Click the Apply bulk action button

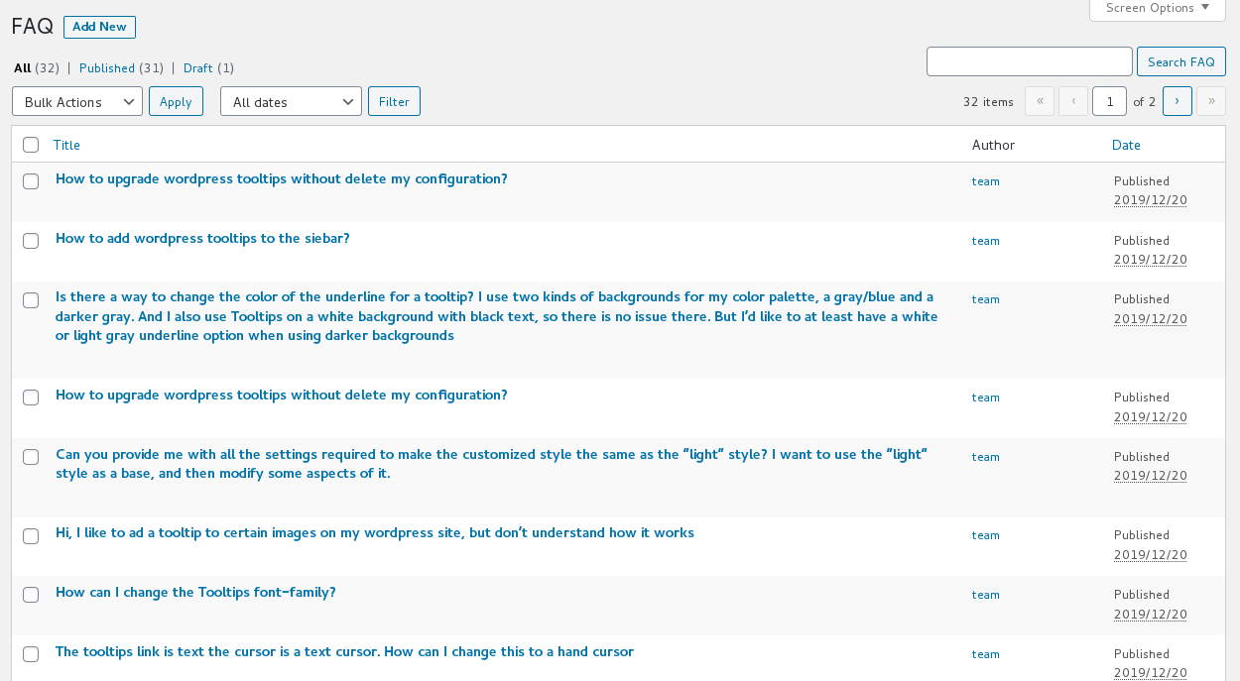point(176,101)
